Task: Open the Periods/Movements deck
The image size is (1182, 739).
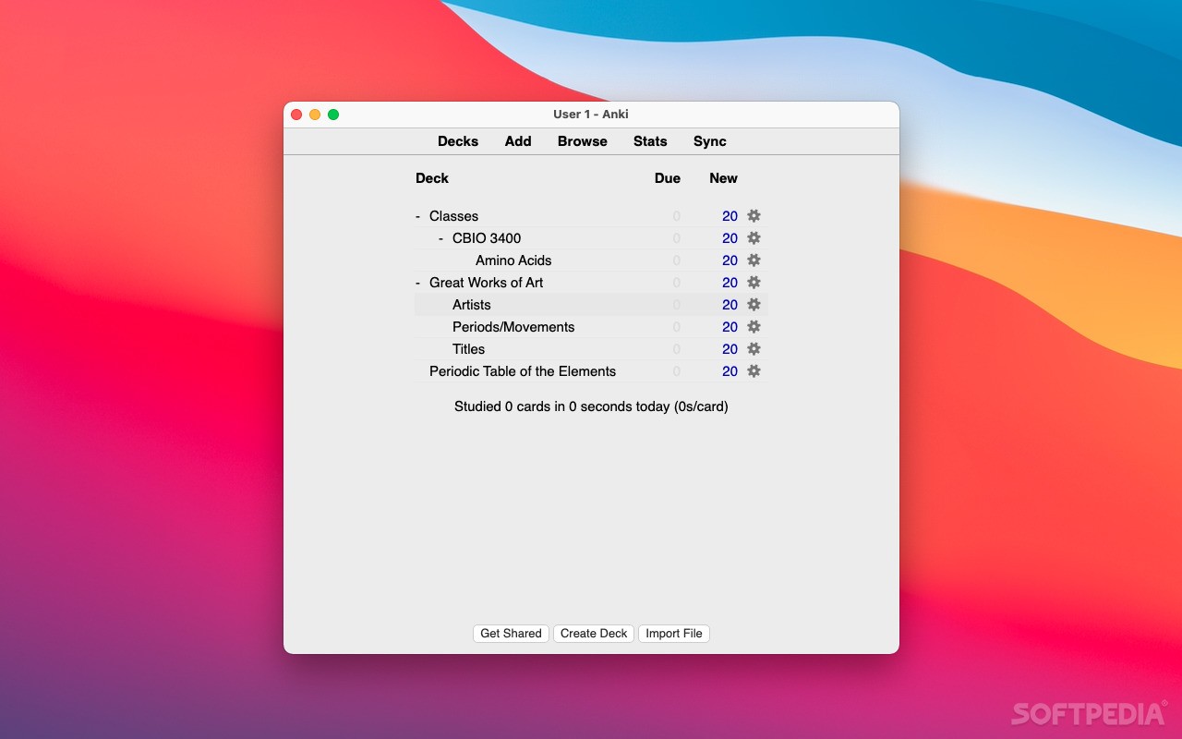Action: tap(513, 327)
